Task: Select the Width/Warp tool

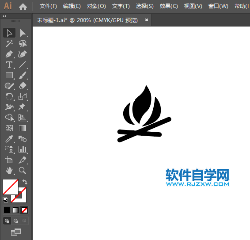Action: point(9,107)
